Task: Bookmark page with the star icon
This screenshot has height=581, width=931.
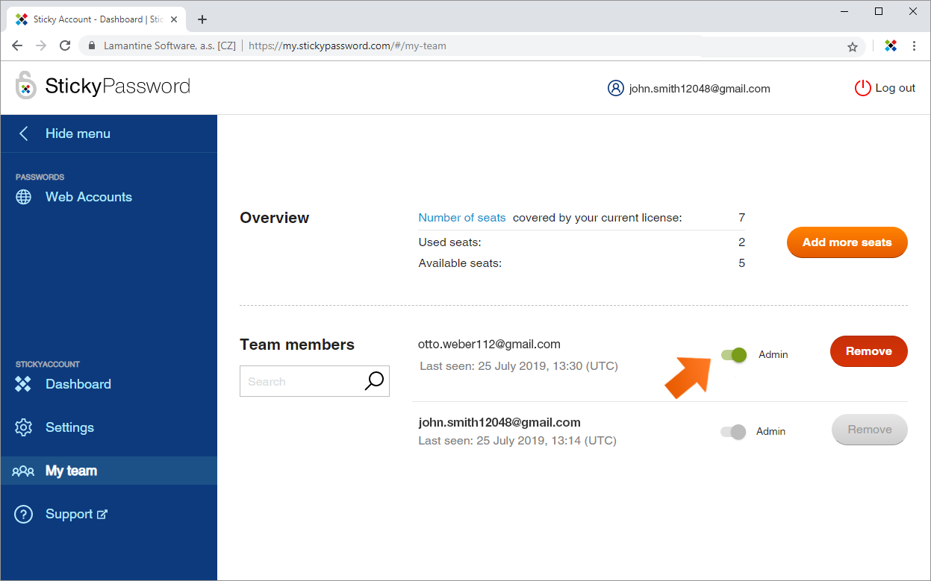Action: [853, 46]
